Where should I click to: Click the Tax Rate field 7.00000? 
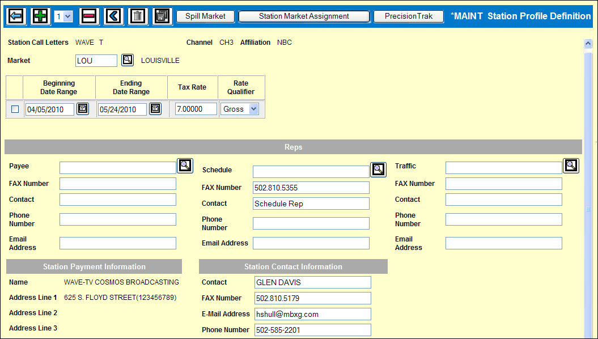(196, 109)
